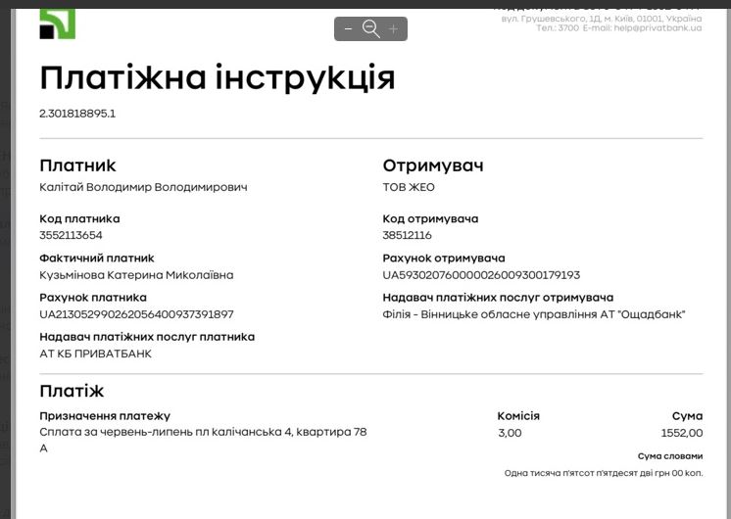Click recipient name ТОВ ЖЕО
Screen dimensions: 731x519
tap(409, 187)
